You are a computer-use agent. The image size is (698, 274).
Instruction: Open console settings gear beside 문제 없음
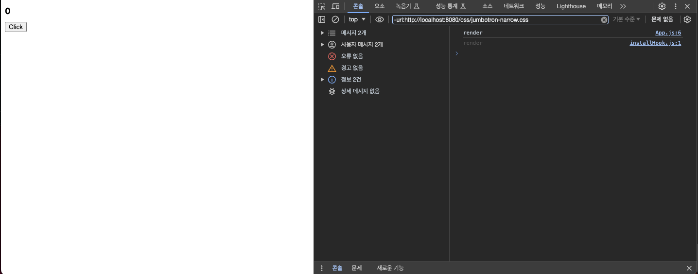[x=687, y=19]
